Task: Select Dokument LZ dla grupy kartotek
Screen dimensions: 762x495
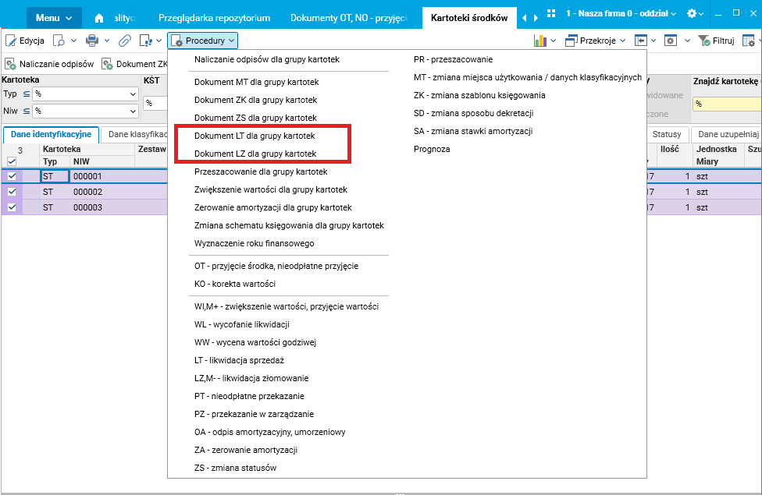Action: pos(255,154)
